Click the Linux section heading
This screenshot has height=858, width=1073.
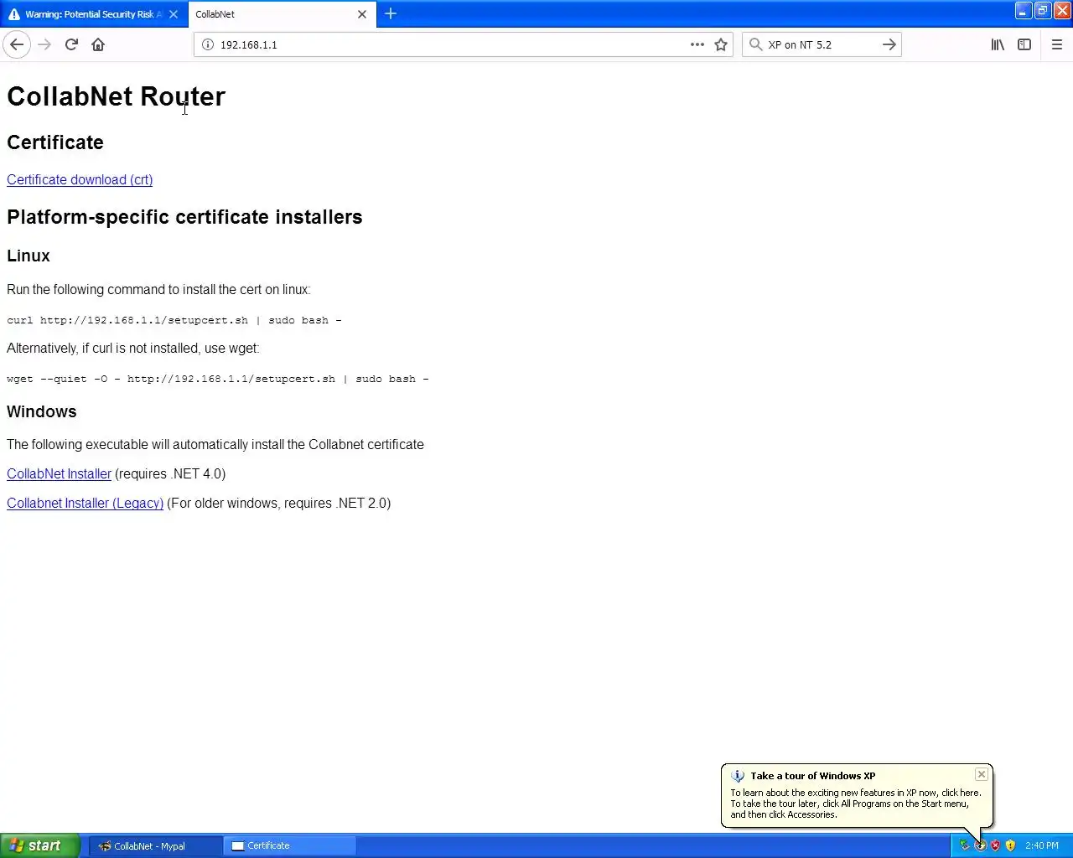29,256
